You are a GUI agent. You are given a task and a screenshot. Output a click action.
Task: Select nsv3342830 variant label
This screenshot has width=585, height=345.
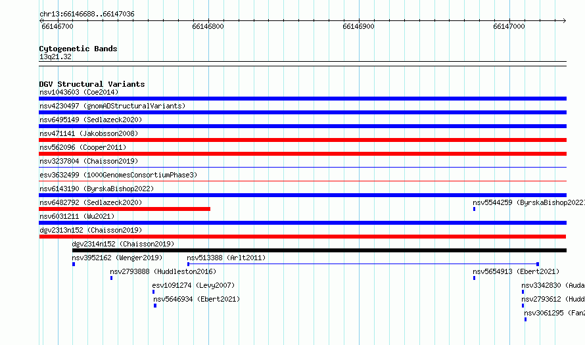tap(553, 285)
